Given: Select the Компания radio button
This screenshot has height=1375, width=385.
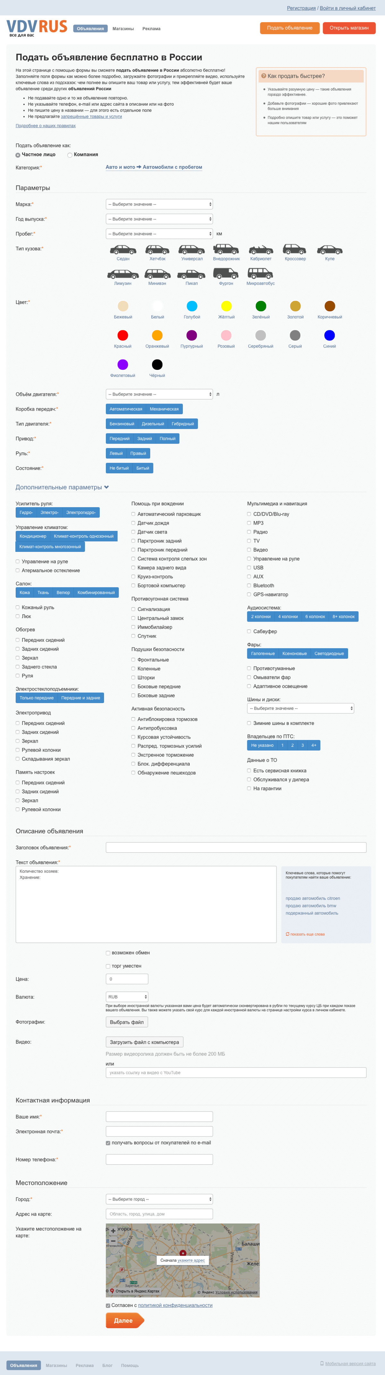Looking at the screenshot, I should point(70,155).
